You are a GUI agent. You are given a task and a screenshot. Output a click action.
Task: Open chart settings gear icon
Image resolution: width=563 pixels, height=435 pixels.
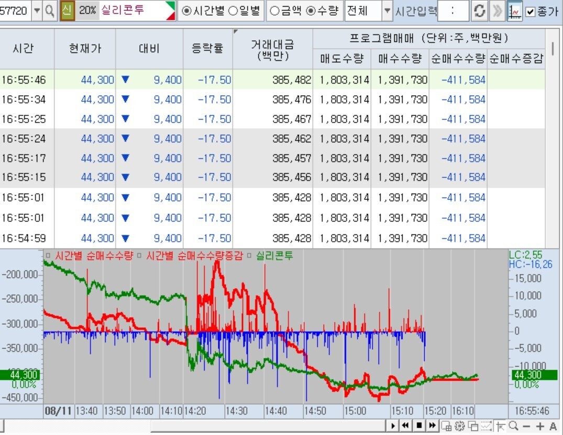tap(459, 426)
